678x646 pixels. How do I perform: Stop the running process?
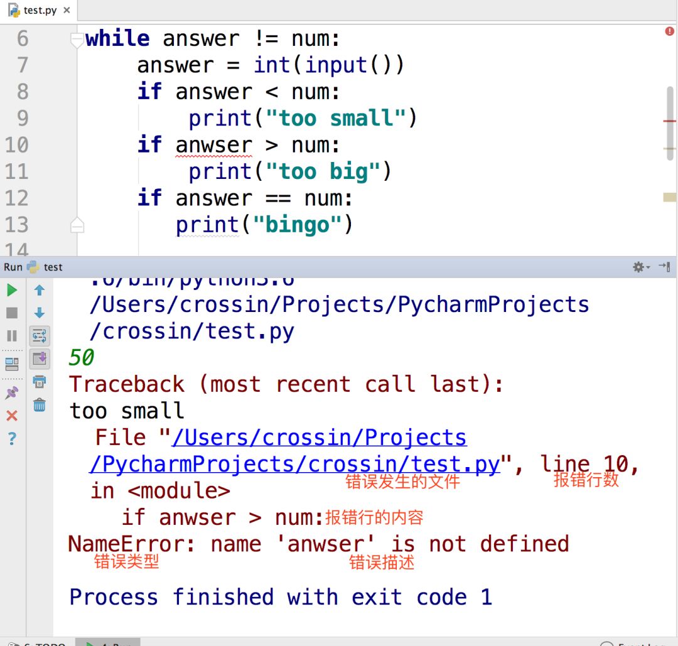12,313
